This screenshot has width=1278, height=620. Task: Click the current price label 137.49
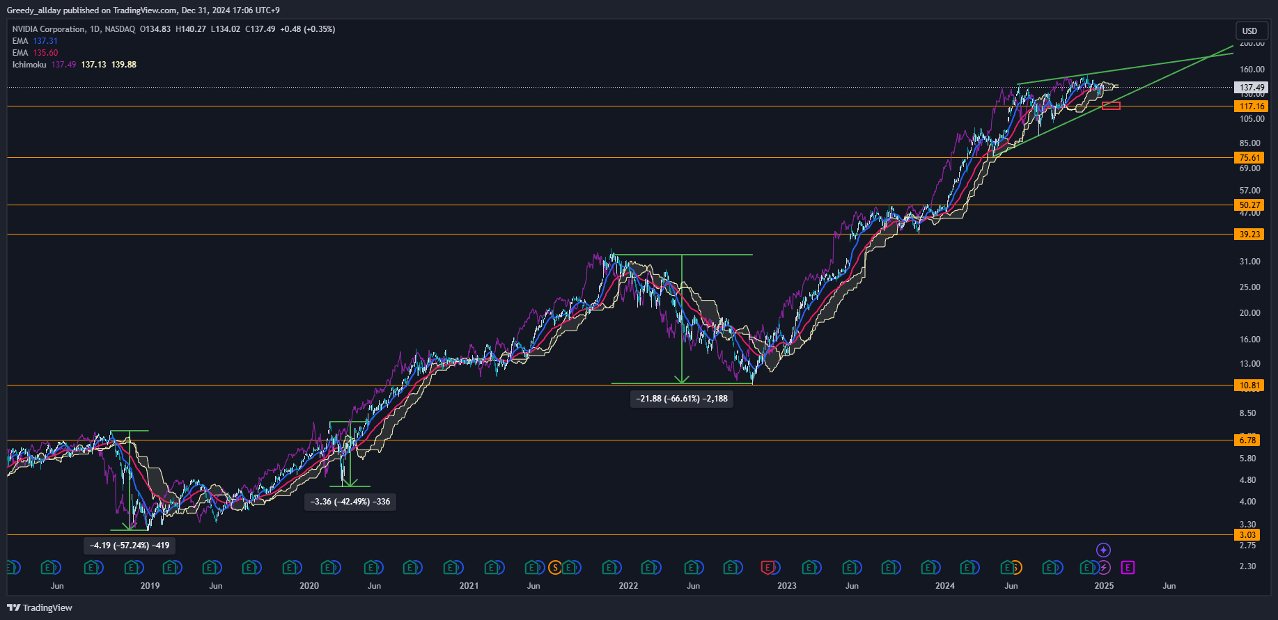click(1252, 88)
